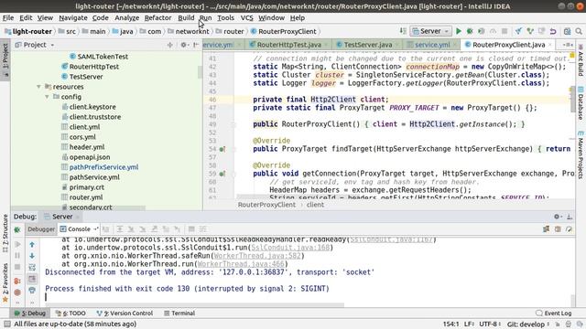The height and width of the screenshot is (329, 586).
Task: Restore layout icon at right of Debug toolbar
Action: [546, 229]
